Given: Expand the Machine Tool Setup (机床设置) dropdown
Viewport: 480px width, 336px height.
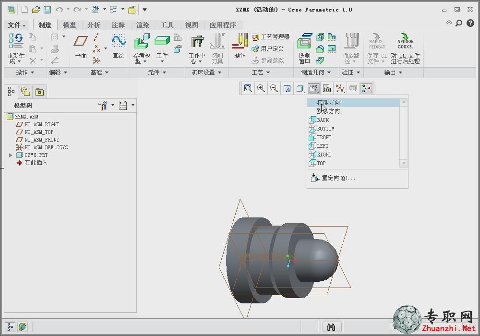Looking at the screenshot, I should click(206, 72).
